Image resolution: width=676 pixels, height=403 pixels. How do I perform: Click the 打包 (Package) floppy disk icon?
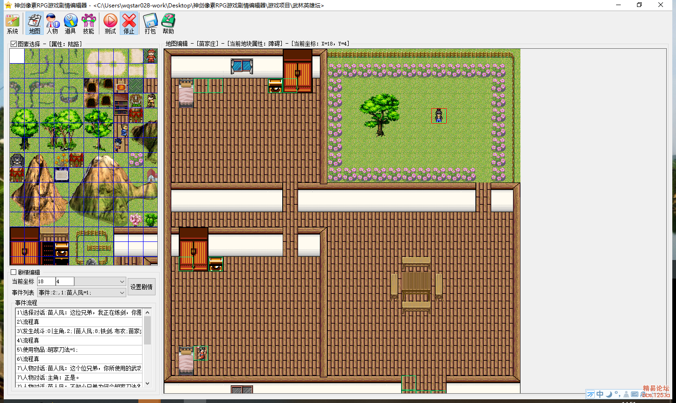150,24
